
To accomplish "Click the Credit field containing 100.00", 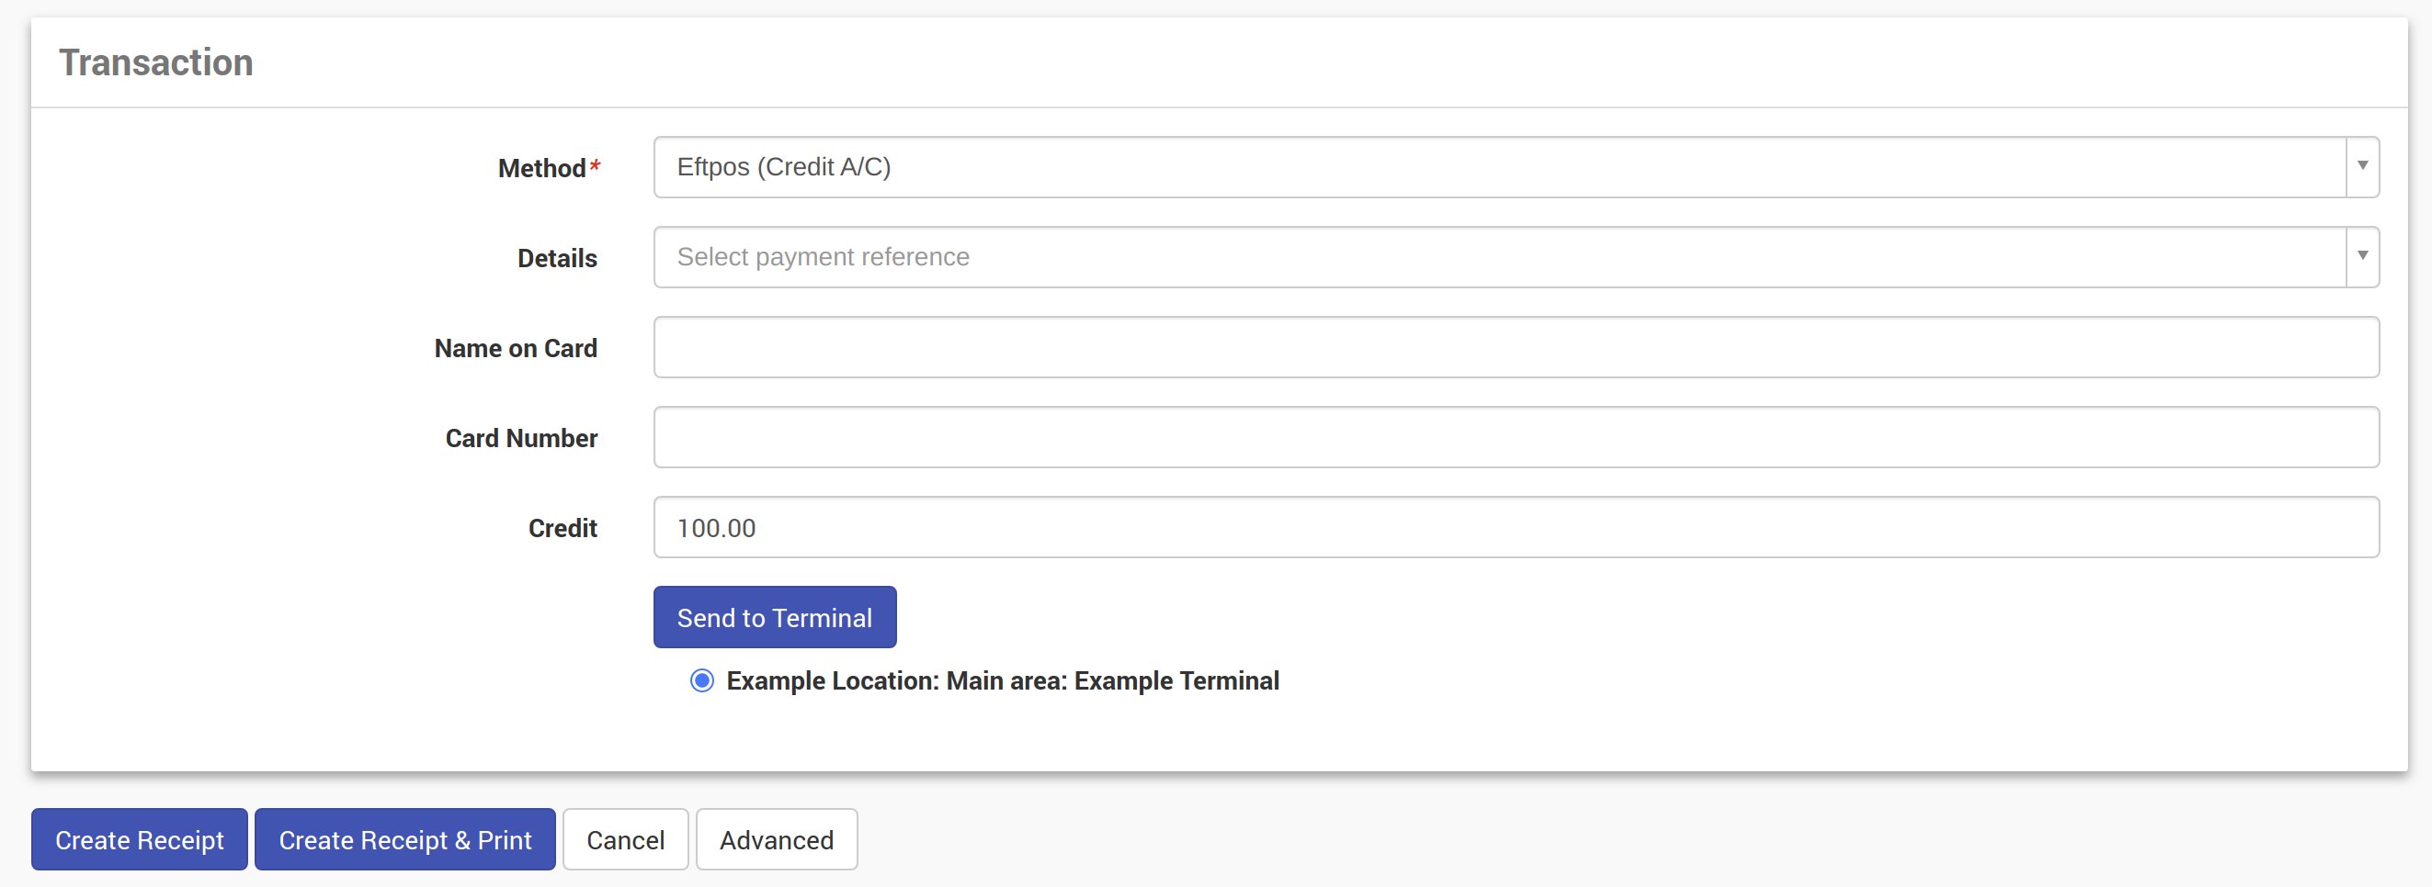I will (1516, 527).
